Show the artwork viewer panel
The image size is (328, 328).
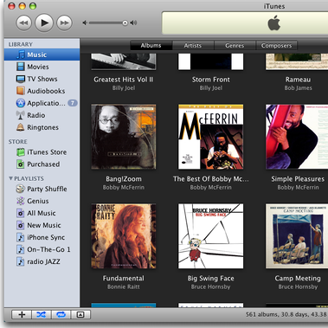[x=80, y=315]
